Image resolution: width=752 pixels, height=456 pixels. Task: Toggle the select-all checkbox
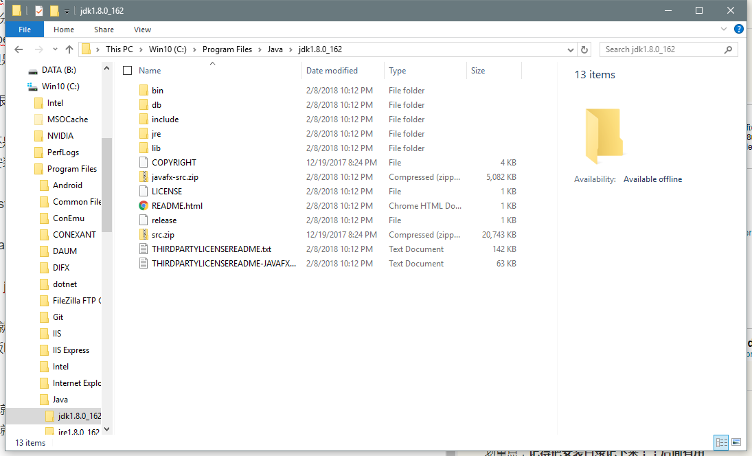pyautogui.click(x=128, y=71)
